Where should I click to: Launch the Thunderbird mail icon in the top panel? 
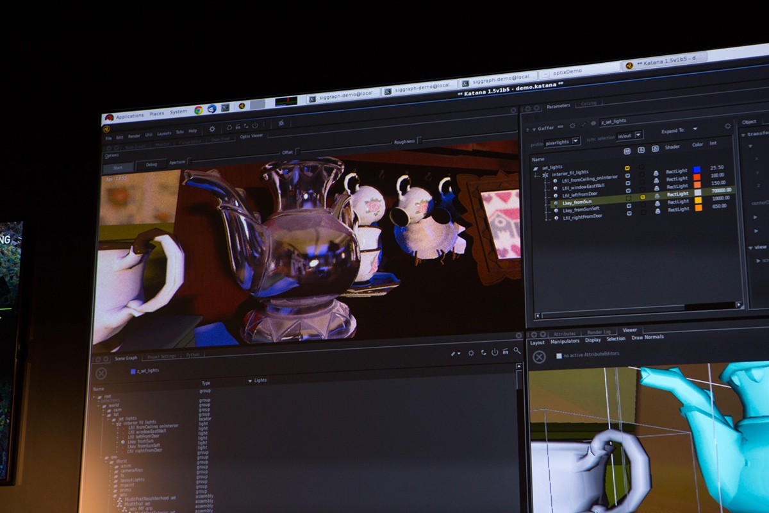(x=211, y=109)
